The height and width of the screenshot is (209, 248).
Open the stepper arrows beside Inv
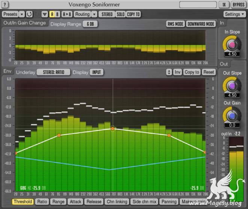169,72
